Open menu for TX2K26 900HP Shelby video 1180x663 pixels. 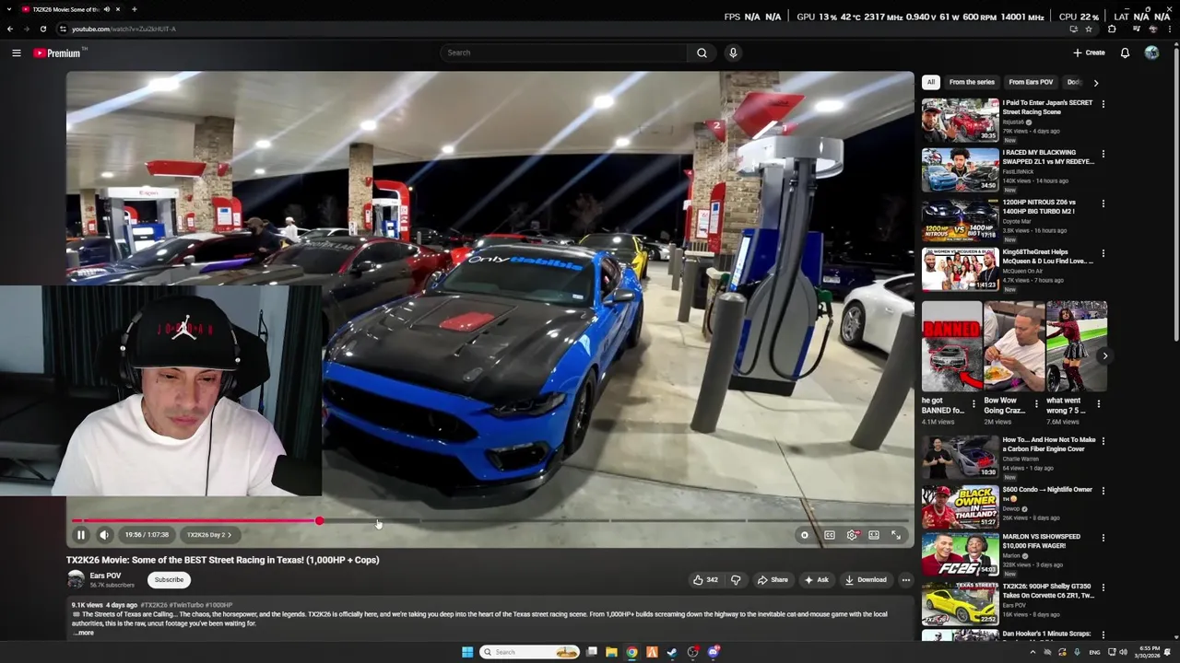click(x=1103, y=587)
